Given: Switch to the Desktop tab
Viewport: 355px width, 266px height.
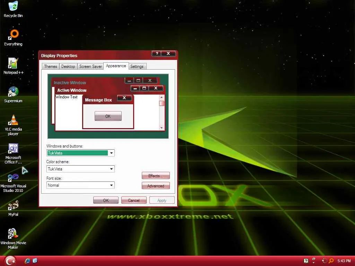Looking at the screenshot, I should point(68,66).
